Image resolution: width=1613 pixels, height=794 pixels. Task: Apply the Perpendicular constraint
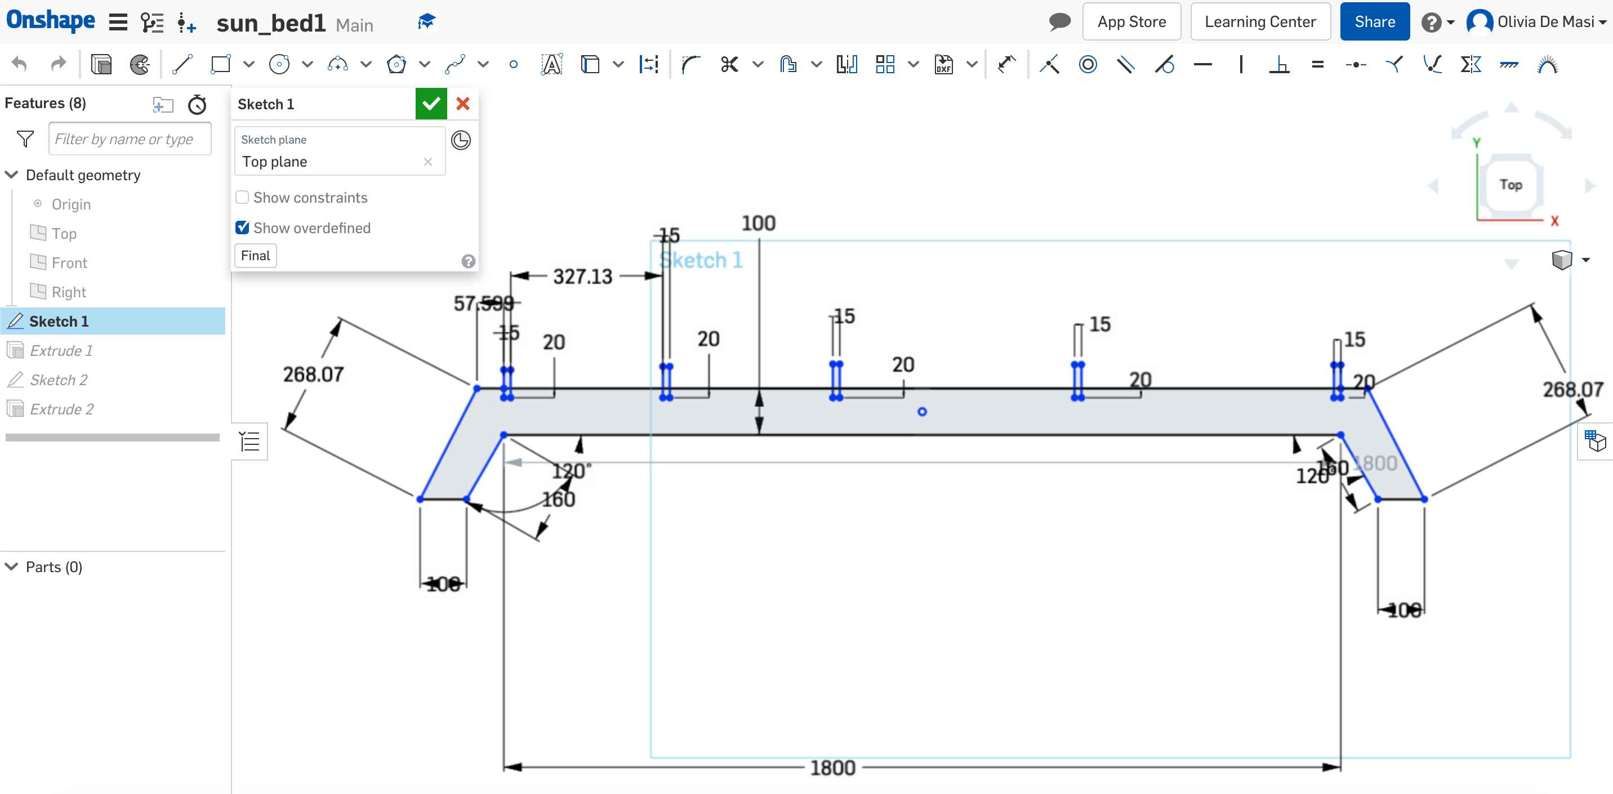tap(1279, 64)
